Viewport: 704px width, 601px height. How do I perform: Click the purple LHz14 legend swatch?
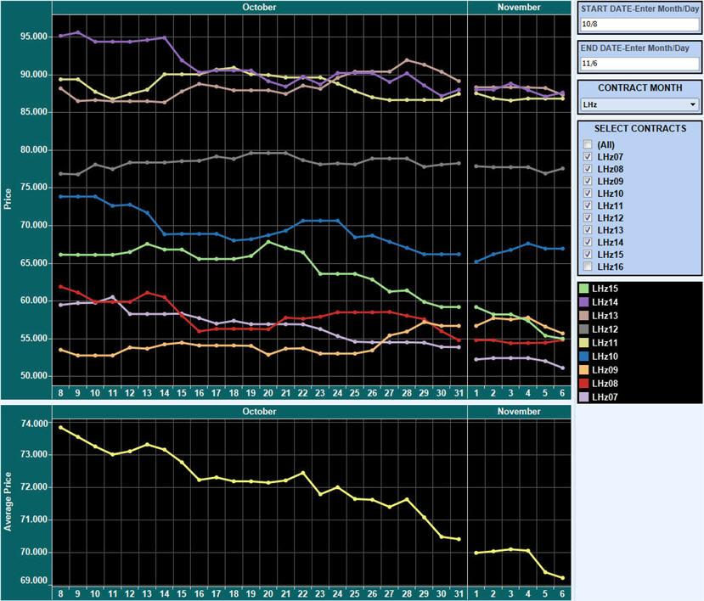583,302
